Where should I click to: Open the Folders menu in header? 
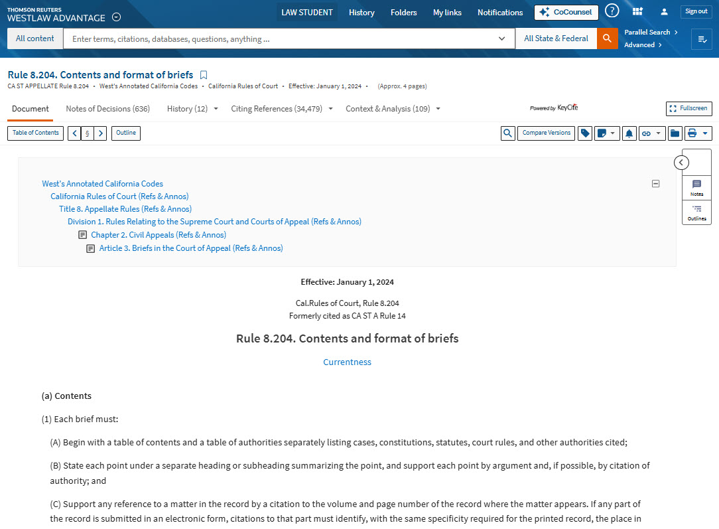pos(403,12)
